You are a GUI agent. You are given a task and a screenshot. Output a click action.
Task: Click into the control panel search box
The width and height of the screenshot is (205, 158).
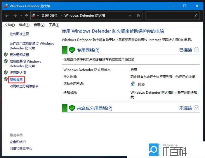(x=173, y=16)
